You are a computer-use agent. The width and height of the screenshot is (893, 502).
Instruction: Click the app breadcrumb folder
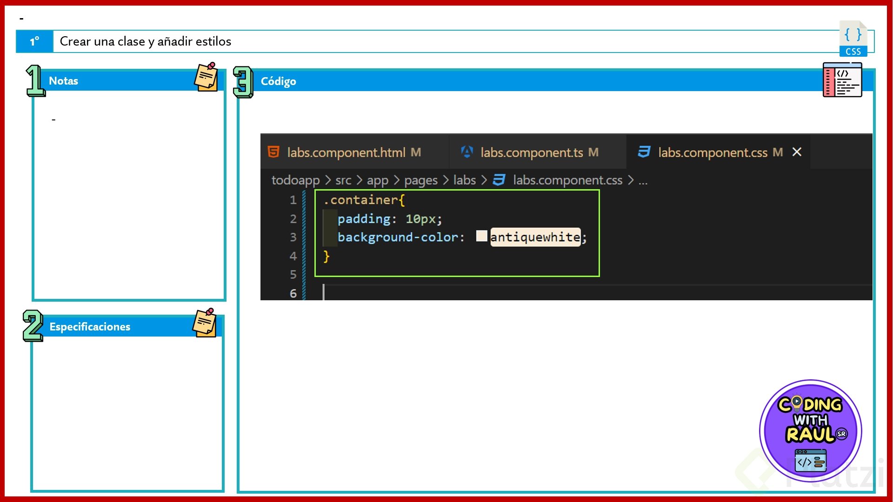tap(377, 180)
